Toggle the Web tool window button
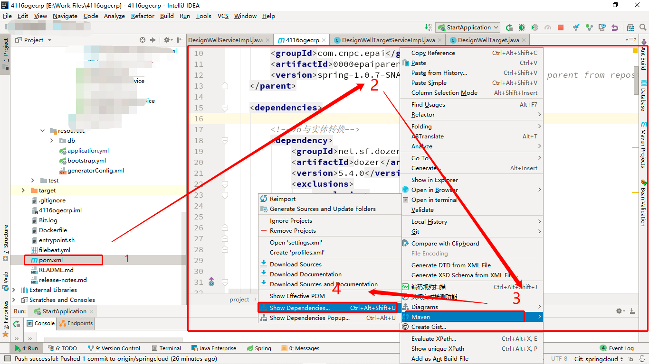Screen dimensions: 649x364 [5, 281]
